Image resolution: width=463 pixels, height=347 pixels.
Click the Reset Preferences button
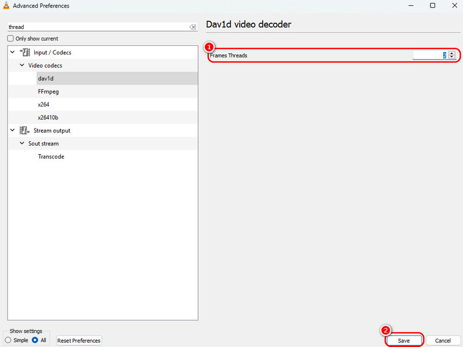tap(79, 341)
